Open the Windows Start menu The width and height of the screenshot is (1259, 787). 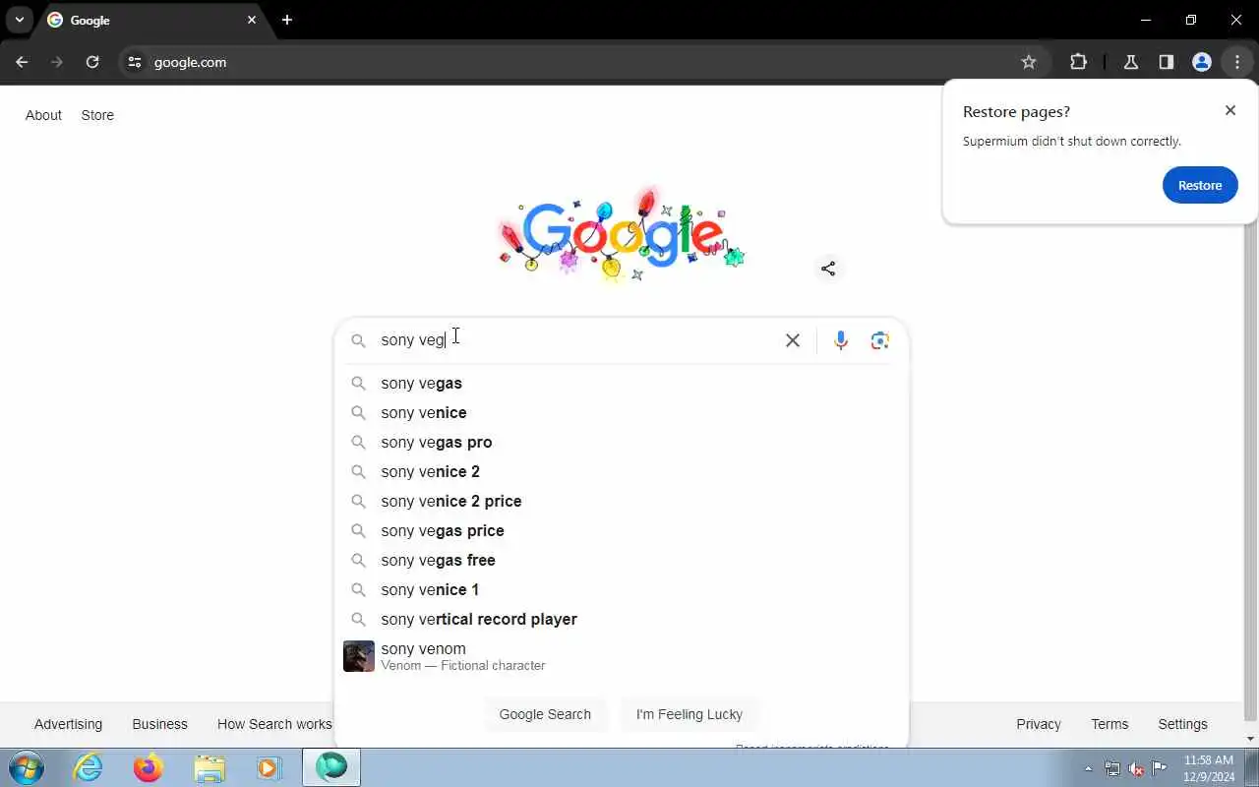pyautogui.click(x=27, y=767)
